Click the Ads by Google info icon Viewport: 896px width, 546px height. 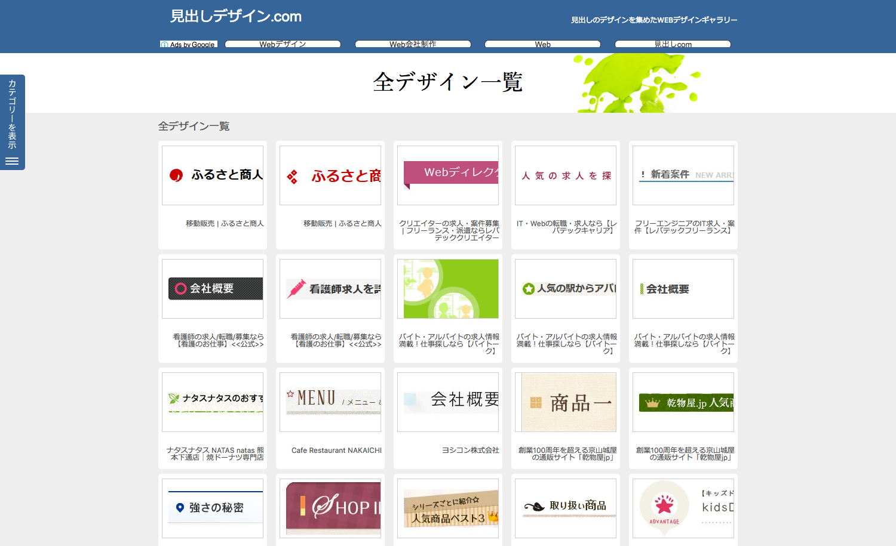(x=164, y=45)
